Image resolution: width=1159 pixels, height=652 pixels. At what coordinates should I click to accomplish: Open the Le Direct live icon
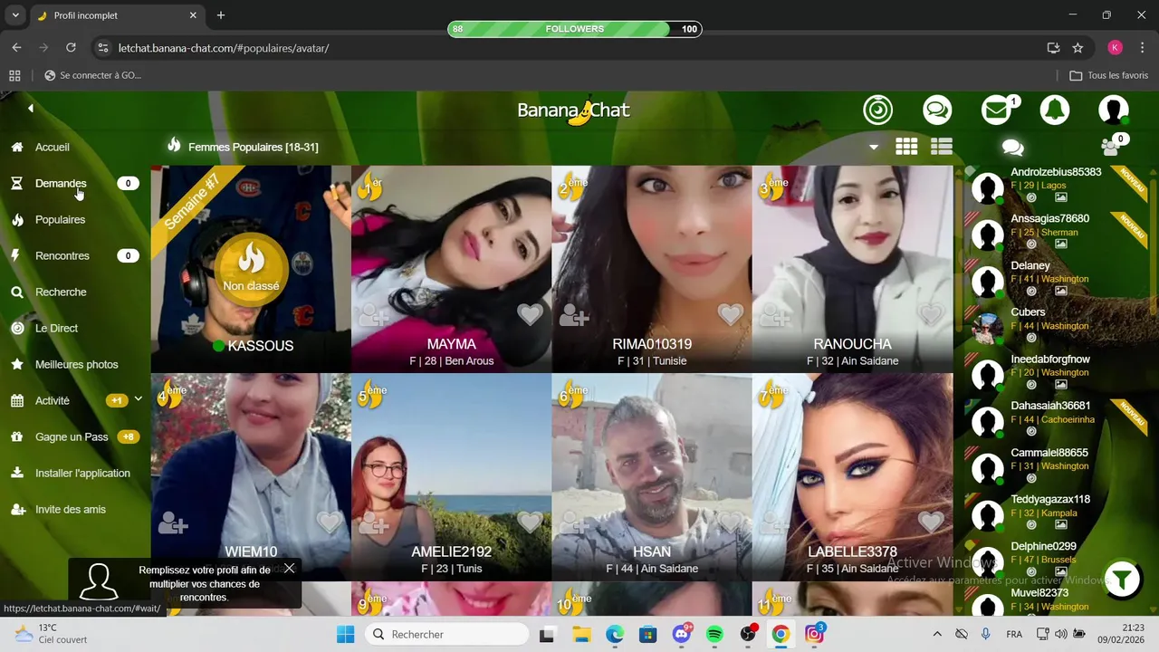[x=17, y=328]
